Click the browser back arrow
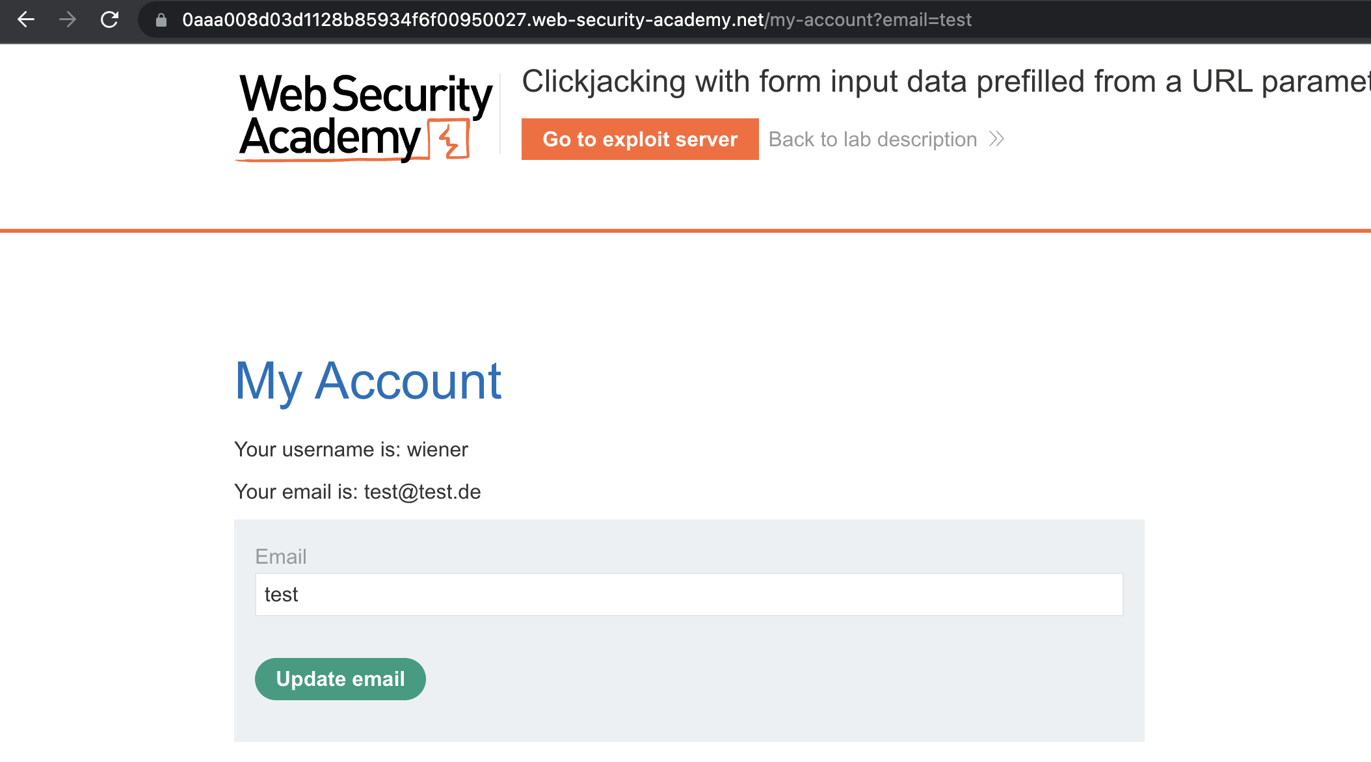The height and width of the screenshot is (762, 1371). (x=26, y=20)
